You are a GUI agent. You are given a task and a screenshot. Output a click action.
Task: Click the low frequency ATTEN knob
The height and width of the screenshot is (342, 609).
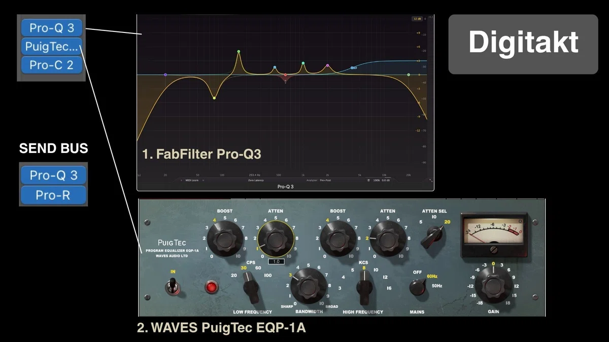click(276, 238)
